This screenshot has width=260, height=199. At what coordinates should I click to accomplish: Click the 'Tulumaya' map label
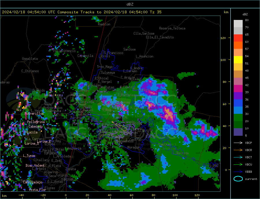108,72
